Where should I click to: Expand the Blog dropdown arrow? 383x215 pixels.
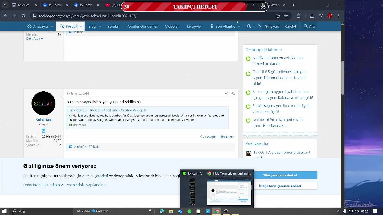tap(100, 26)
